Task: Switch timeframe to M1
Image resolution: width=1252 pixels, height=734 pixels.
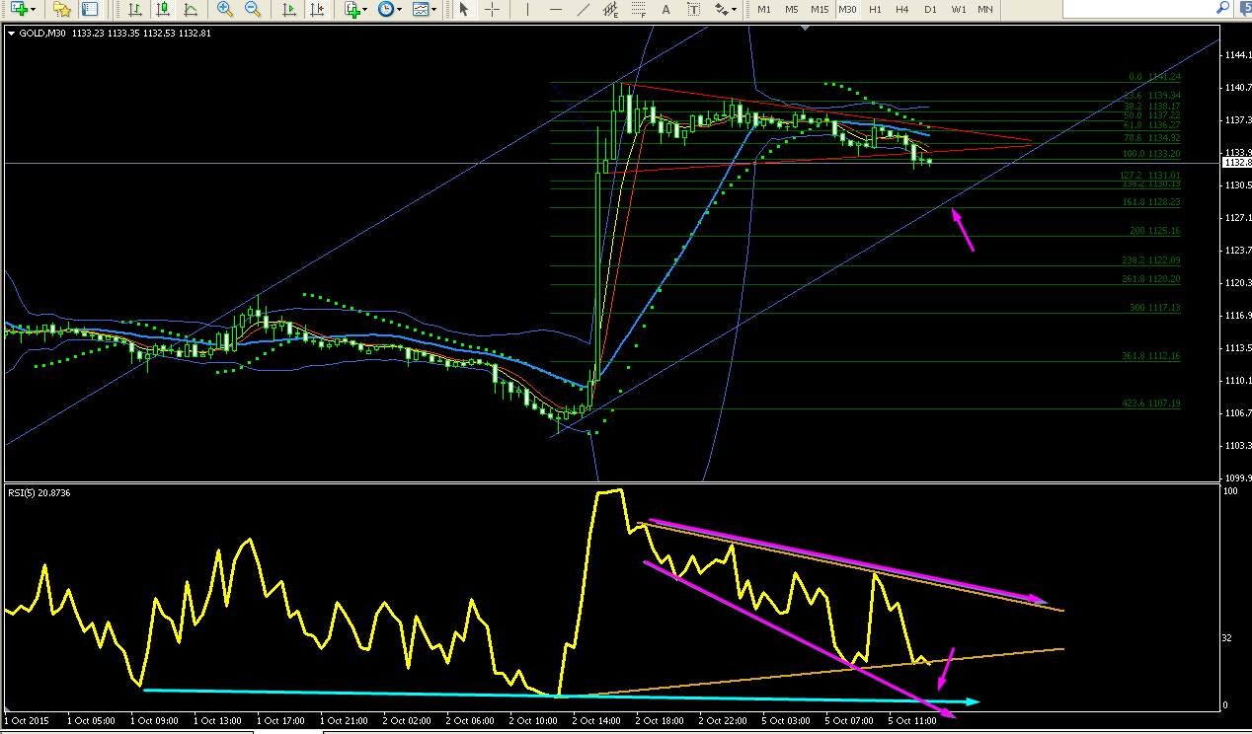Action: (x=764, y=9)
